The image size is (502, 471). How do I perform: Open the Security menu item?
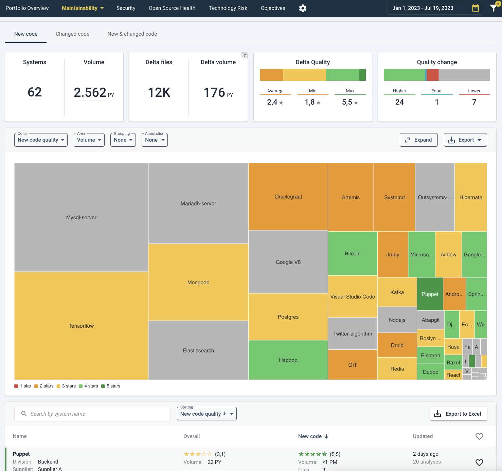click(x=126, y=8)
